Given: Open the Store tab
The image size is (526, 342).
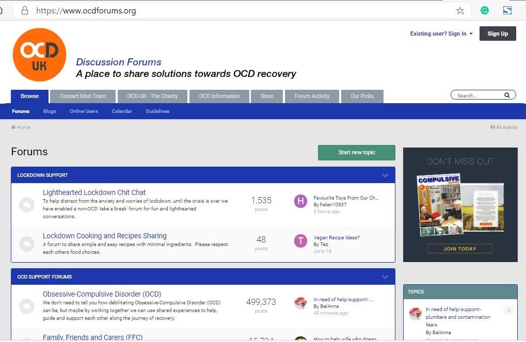Looking at the screenshot, I should tap(267, 96).
